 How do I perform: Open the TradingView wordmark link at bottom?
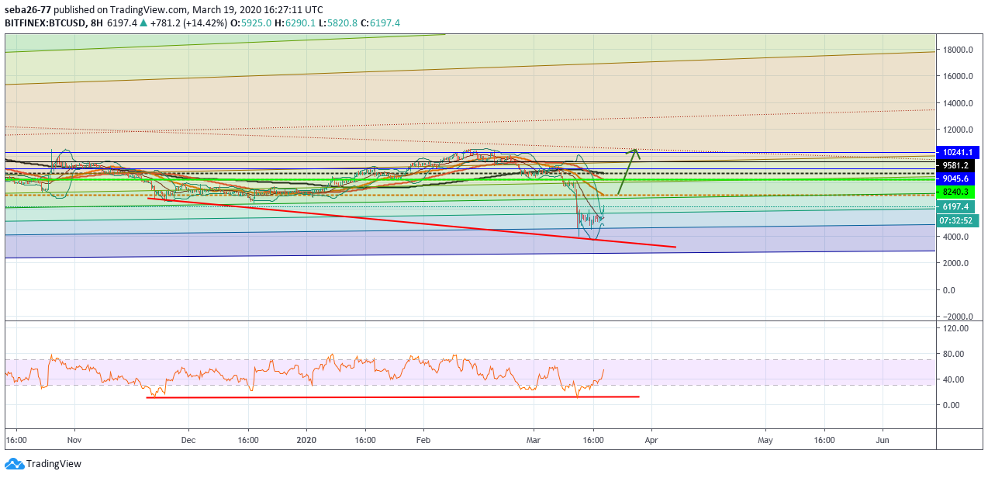pos(54,464)
